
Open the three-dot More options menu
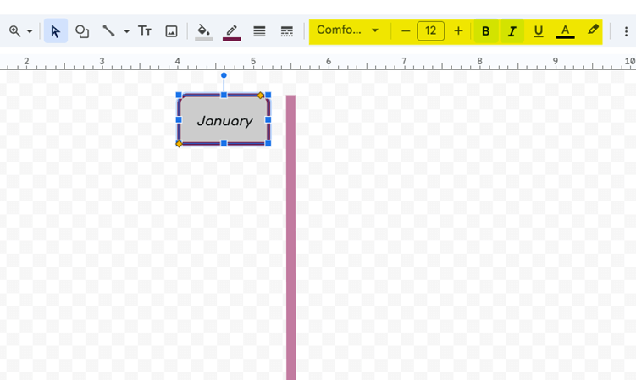[626, 31]
